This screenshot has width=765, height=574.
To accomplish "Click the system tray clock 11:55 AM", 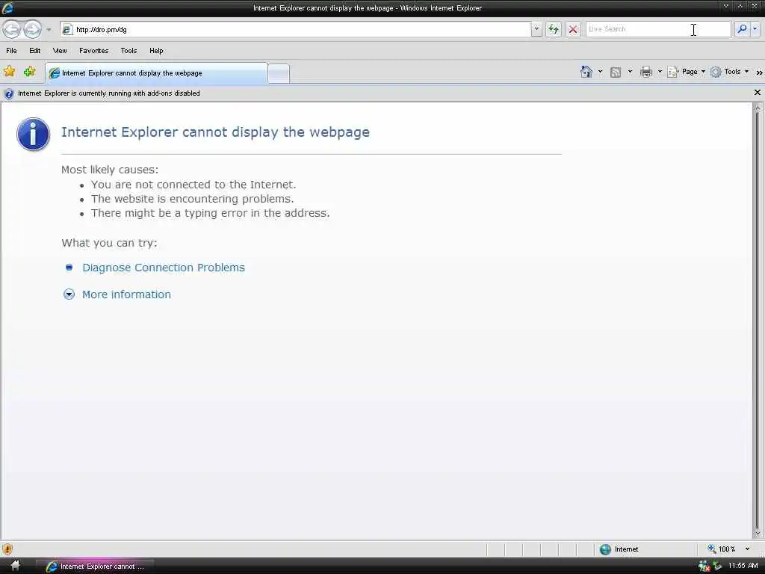I will click(743, 566).
